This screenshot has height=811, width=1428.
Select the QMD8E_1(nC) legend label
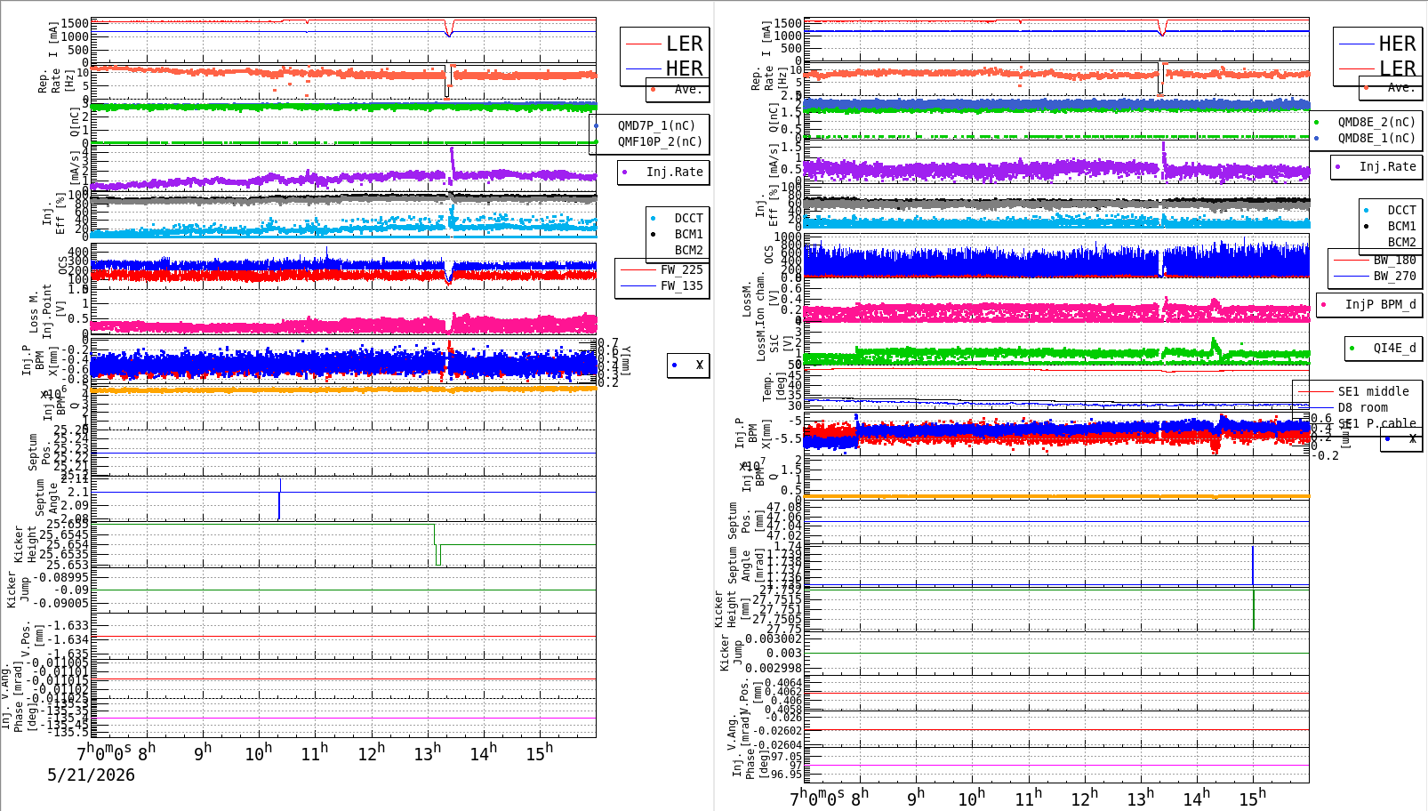[1376, 138]
